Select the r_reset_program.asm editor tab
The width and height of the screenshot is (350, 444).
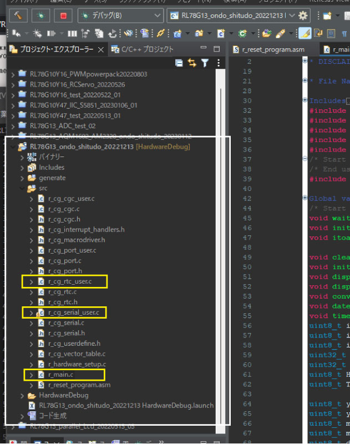coord(273,49)
